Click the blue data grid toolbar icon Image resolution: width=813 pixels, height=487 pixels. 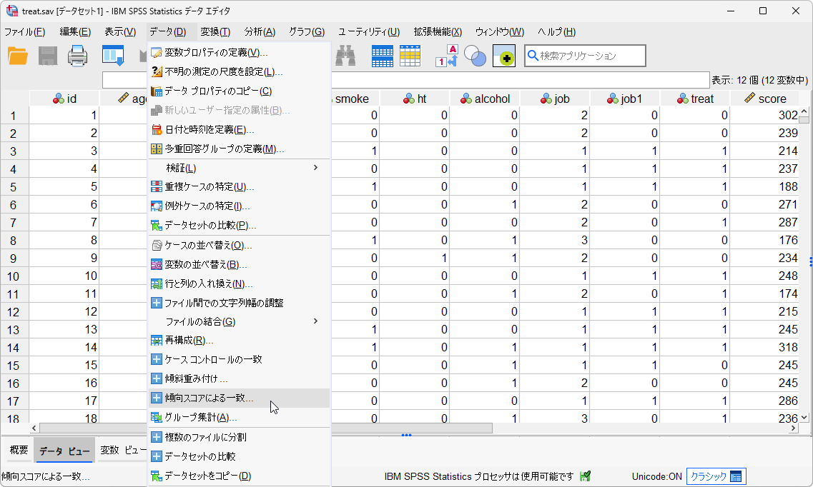point(382,56)
